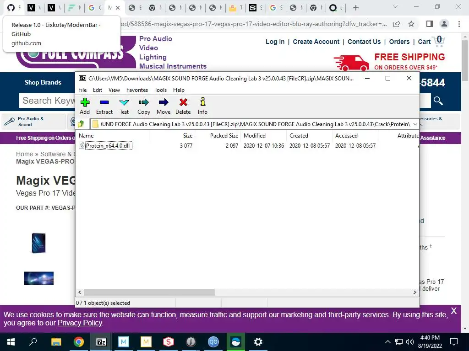Close the active Chrome tab
The width and height of the screenshot is (469, 351).
[118, 8]
